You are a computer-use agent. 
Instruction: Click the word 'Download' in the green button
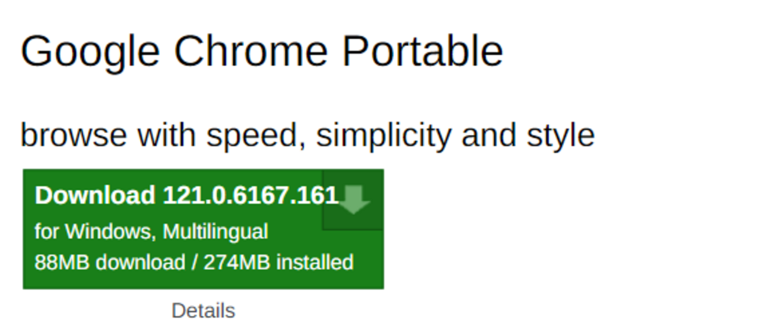(x=95, y=196)
